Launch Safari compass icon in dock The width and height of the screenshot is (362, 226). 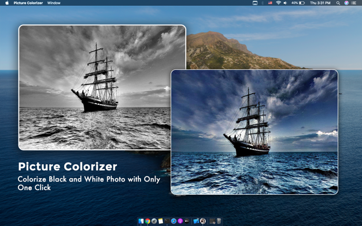click(173, 221)
